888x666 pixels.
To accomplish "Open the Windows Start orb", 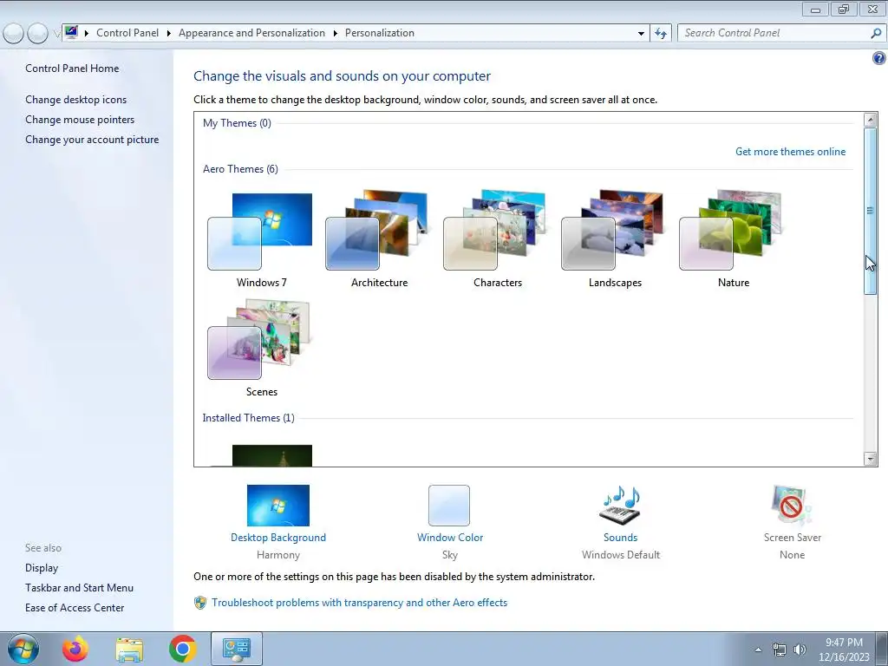I will [23, 649].
